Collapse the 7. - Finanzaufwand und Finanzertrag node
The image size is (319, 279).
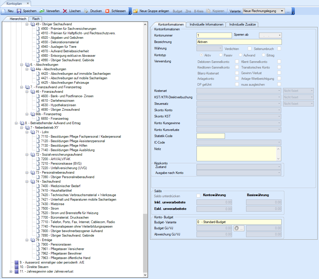click(21, 87)
